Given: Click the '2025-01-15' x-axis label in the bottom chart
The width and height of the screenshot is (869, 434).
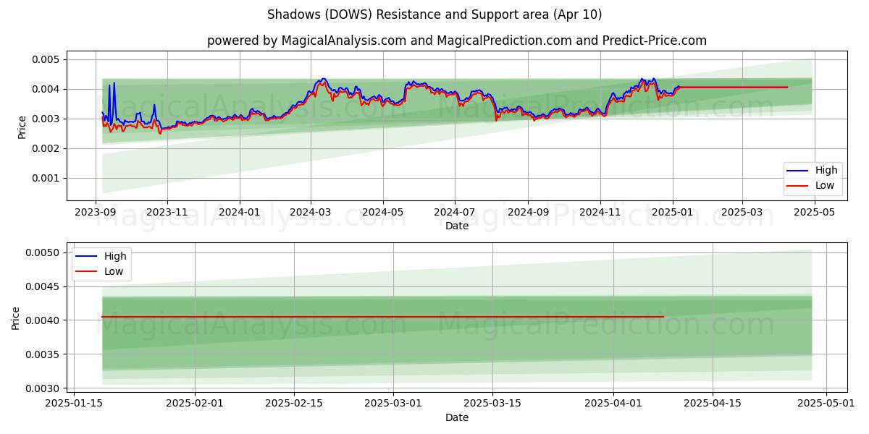Looking at the screenshot, I should [74, 404].
